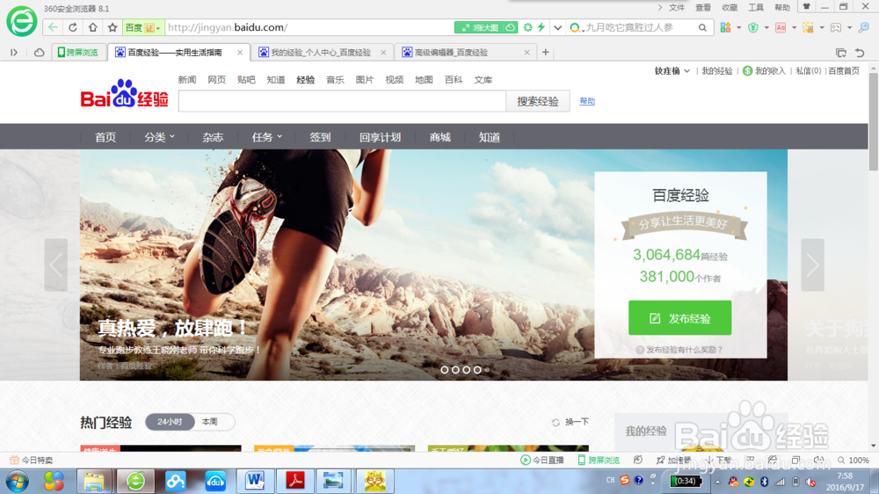
Task: Click the green circular refresh icon in the address bar
Action: pyautogui.click(x=527, y=27)
